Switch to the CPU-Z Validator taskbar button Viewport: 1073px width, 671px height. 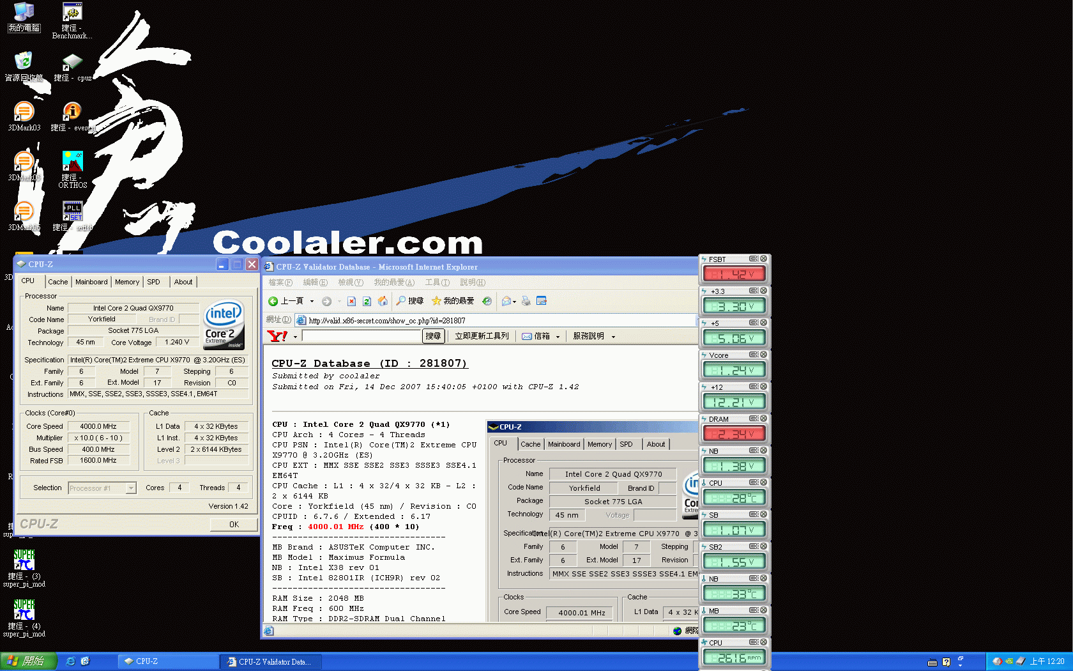271,661
